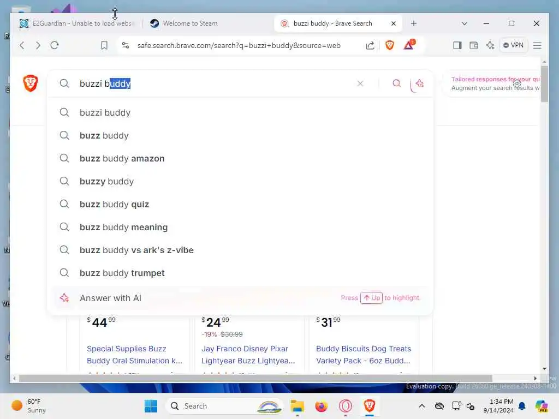Image resolution: width=559 pixels, height=419 pixels.
Task: Choose suggestion 'buzz buddy vs ark's z-vibe'
Action: [240, 250]
